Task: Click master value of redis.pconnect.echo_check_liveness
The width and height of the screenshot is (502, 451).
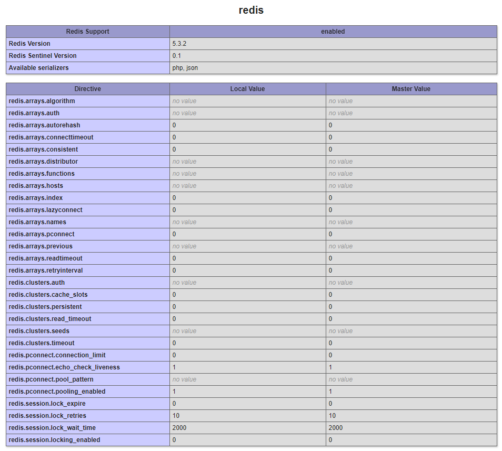Action: 330,367
